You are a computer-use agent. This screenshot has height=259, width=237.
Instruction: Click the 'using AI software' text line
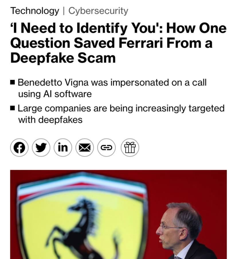click(55, 94)
